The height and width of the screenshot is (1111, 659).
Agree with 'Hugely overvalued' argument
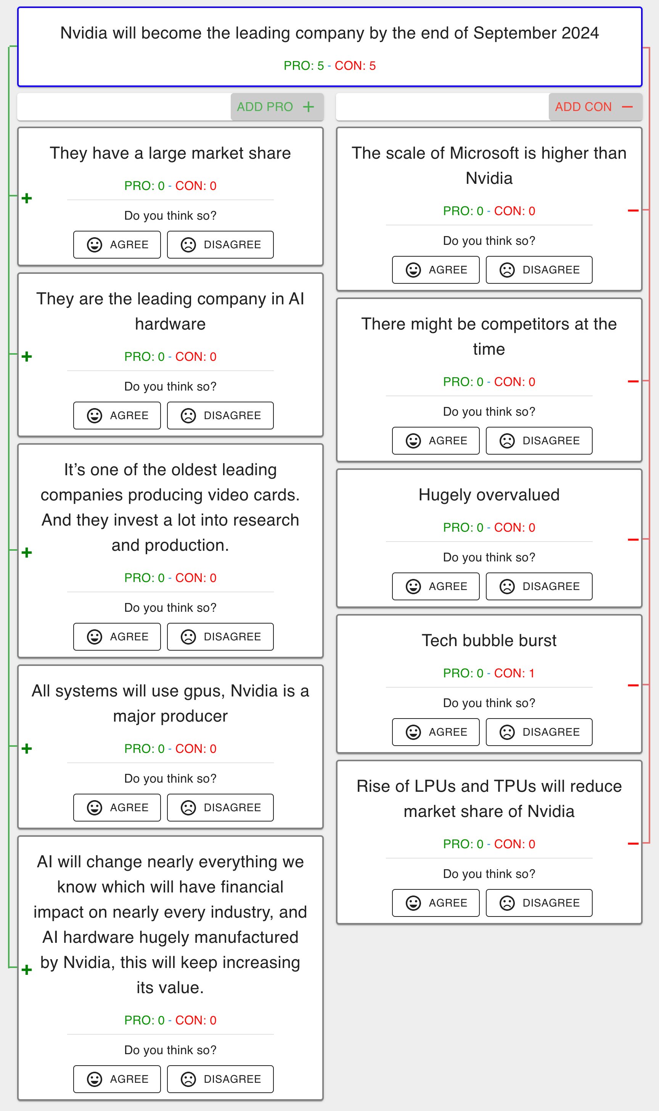[436, 587]
